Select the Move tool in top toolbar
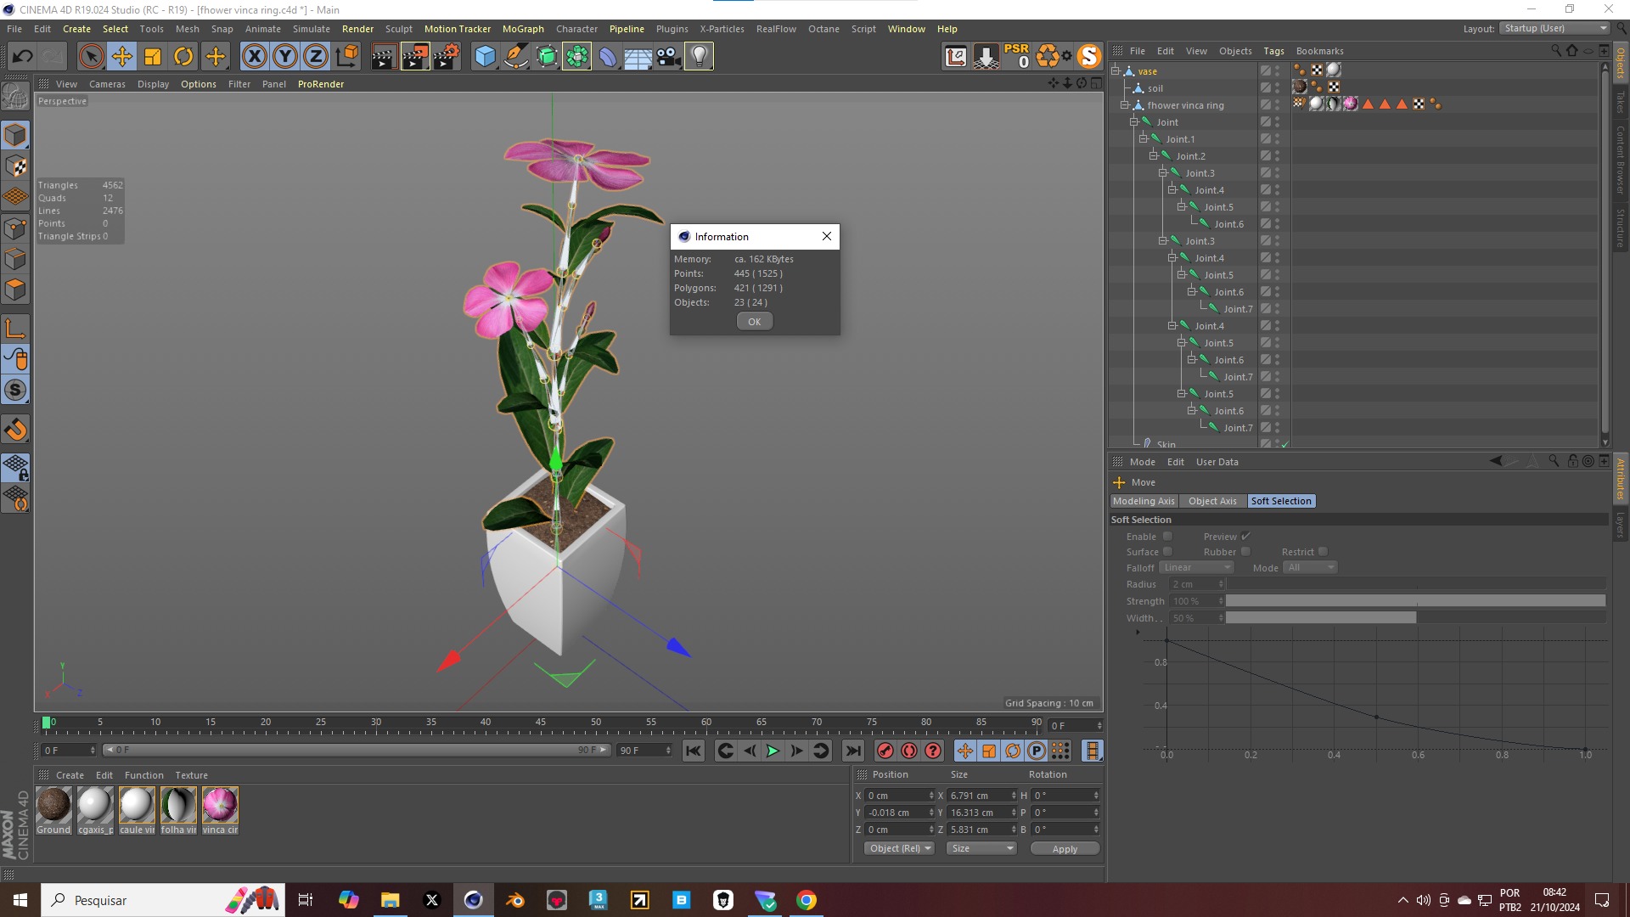The width and height of the screenshot is (1630, 917). pos(121,57)
